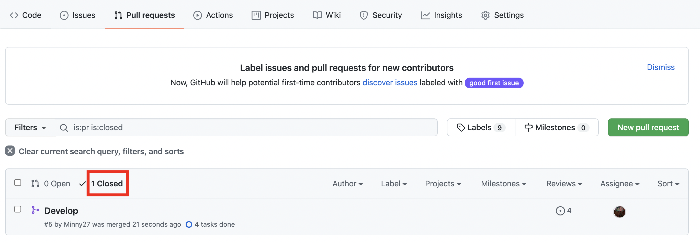The width and height of the screenshot is (700, 243).
Task: Go to the Actions tab
Action: (213, 15)
